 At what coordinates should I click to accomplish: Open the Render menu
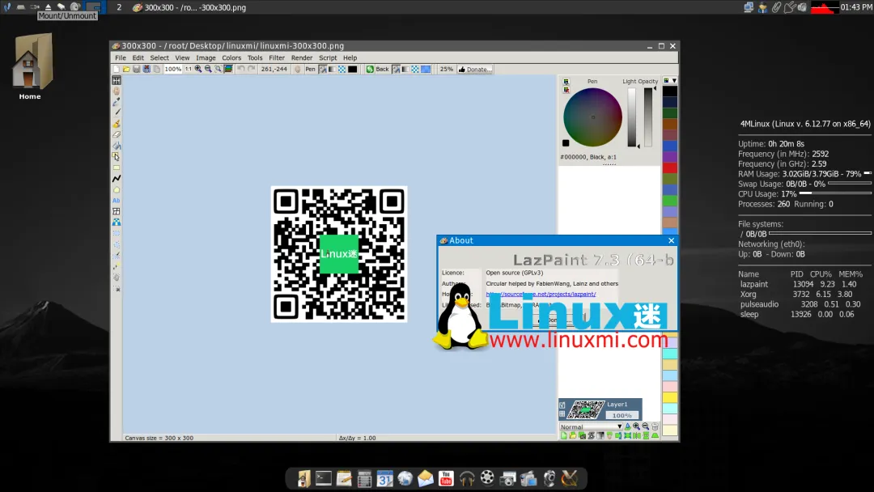click(x=302, y=57)
